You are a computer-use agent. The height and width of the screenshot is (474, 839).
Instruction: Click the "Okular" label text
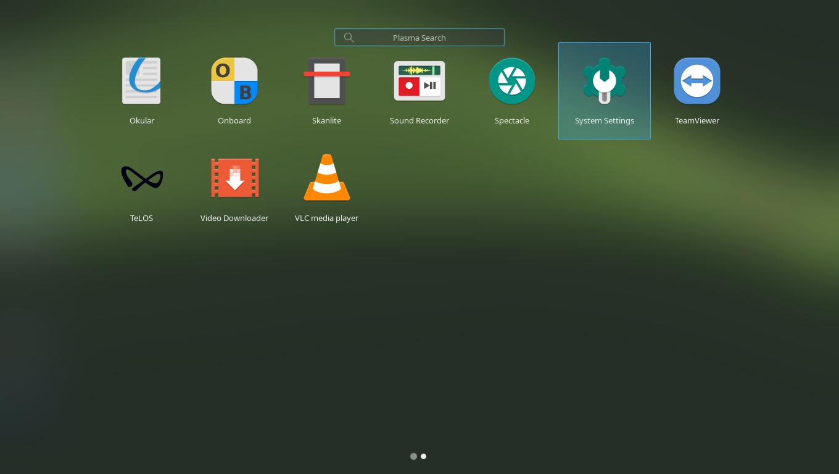tap(142, 121)
